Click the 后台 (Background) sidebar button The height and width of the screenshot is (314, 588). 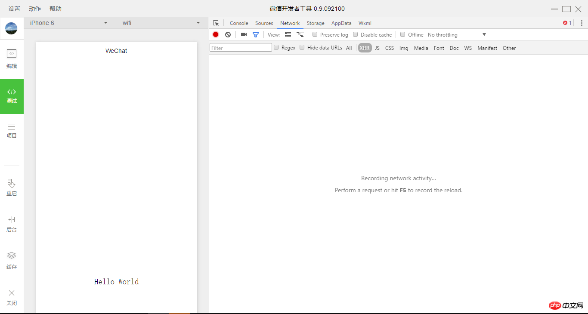12,224
